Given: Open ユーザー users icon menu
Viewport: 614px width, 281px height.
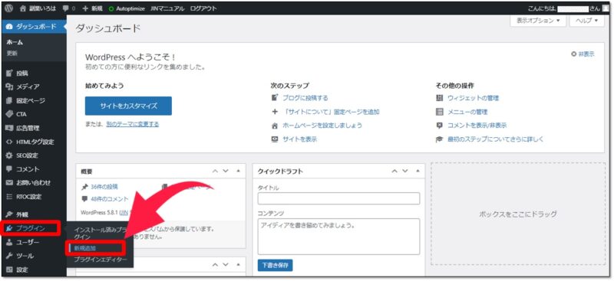Looking at the screenshot, I should (23, 242).
